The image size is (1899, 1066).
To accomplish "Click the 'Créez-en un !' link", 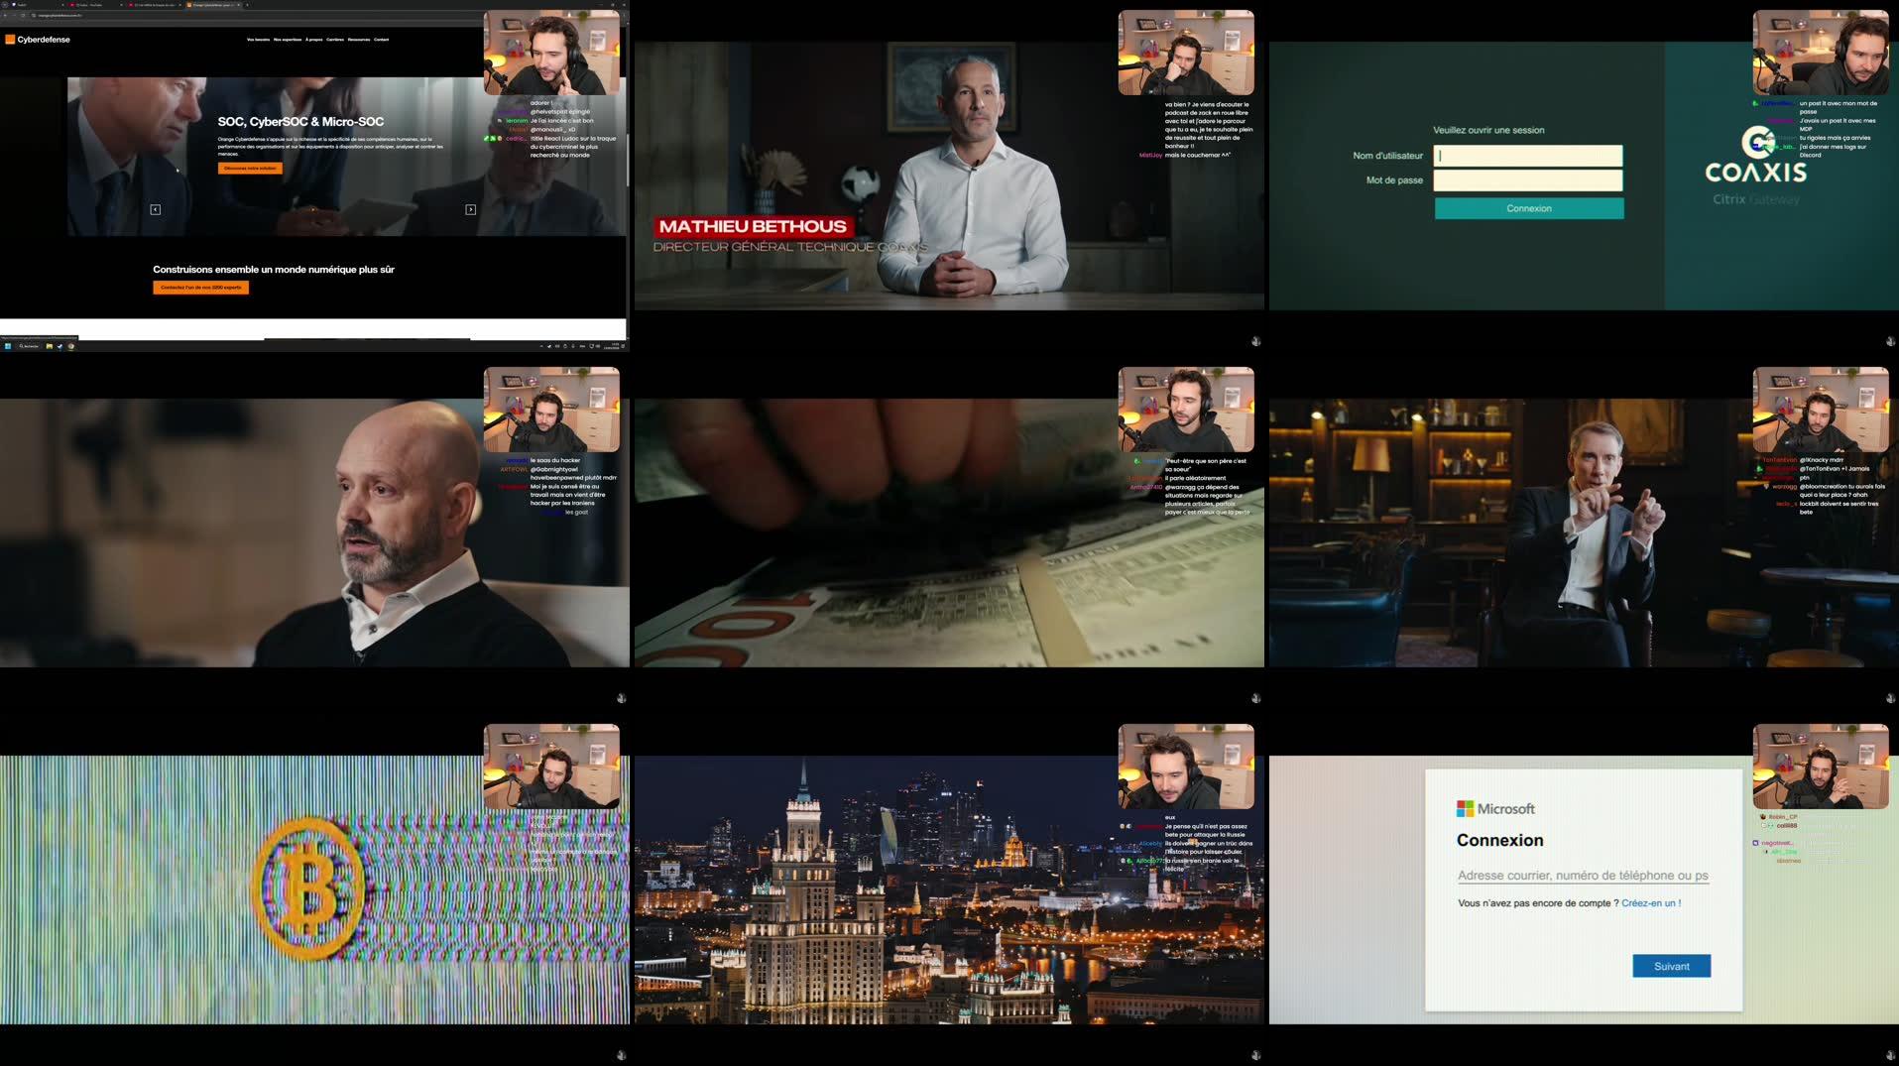I will click(x=1650, y=903).
